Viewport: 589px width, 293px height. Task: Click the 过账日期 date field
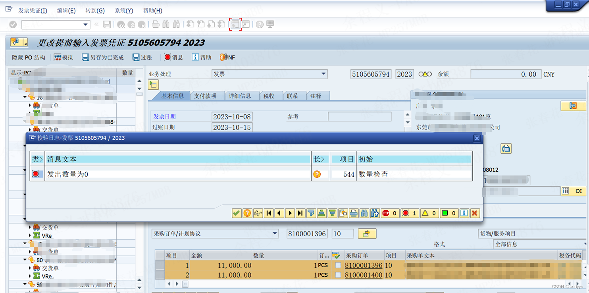pos(232,127)
